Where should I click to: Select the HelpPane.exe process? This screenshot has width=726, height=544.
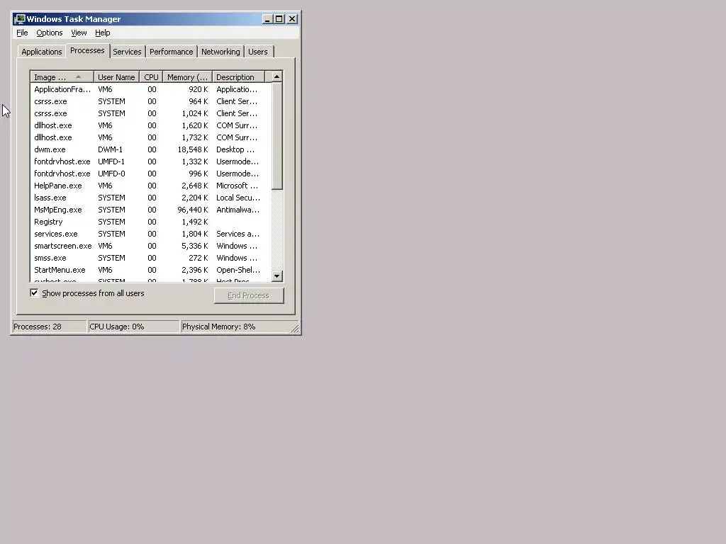pos(150,186)
